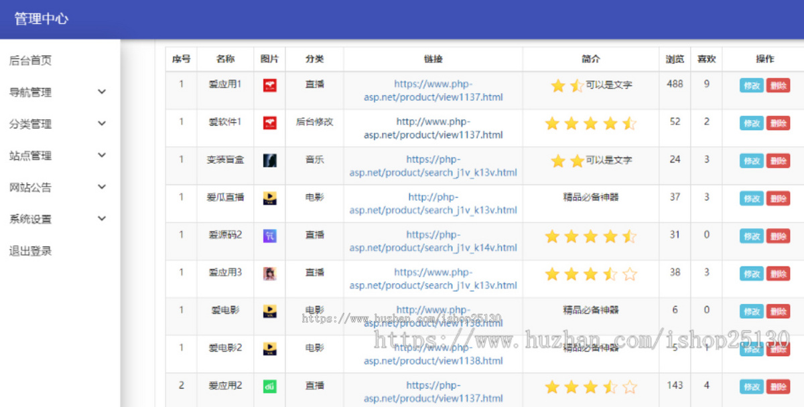This screenshot has width=804, height=407.
Task: Select 退出登录 in the sidebar
Action: [x=30, y=251]
